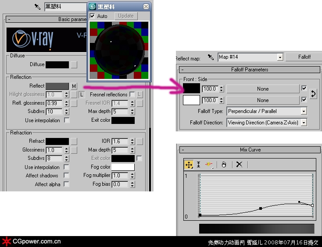The width and height of the screenshot is (322, 247).
Task: Click the Refract black color swatch
Action: [57, 141]
